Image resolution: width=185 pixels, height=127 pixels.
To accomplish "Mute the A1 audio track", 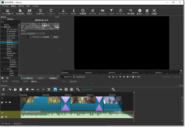I will pos(6,117).
